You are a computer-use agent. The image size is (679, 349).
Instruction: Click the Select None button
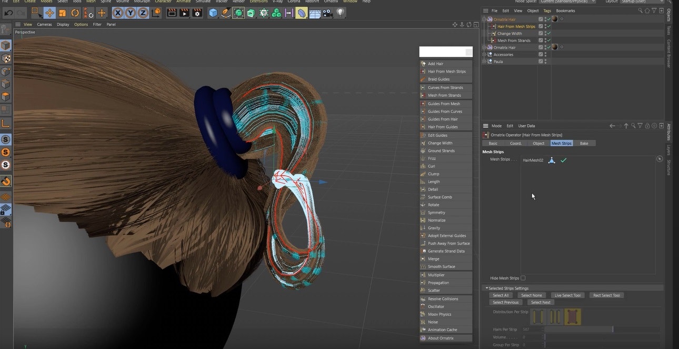point(532,295)
